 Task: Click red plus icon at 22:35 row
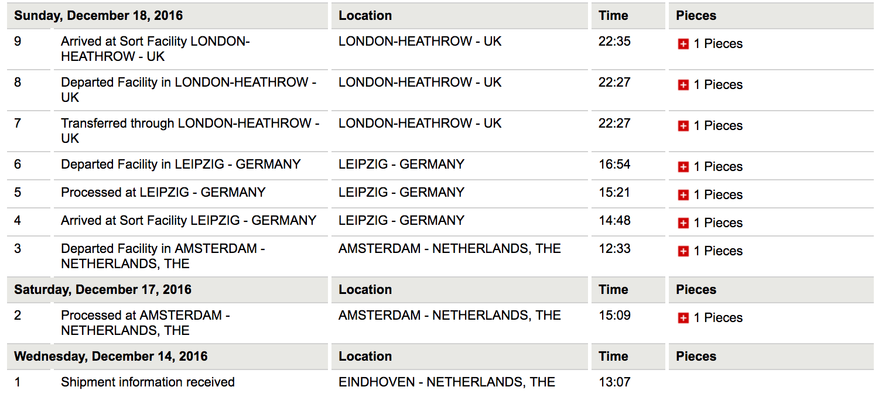683,44
